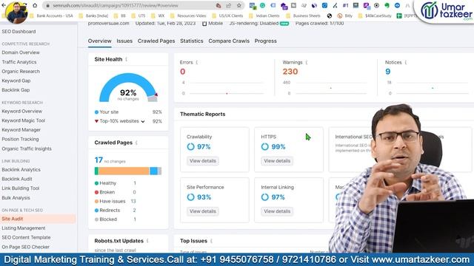View details for Crawlability report
The height and width of the screenshot is (266, 474).
click(203, 161)
